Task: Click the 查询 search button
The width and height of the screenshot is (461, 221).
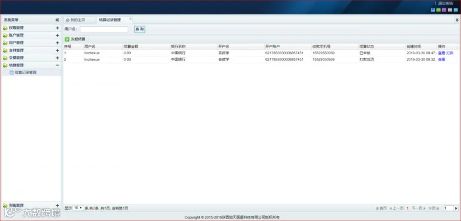Action: tap(140, 29)
